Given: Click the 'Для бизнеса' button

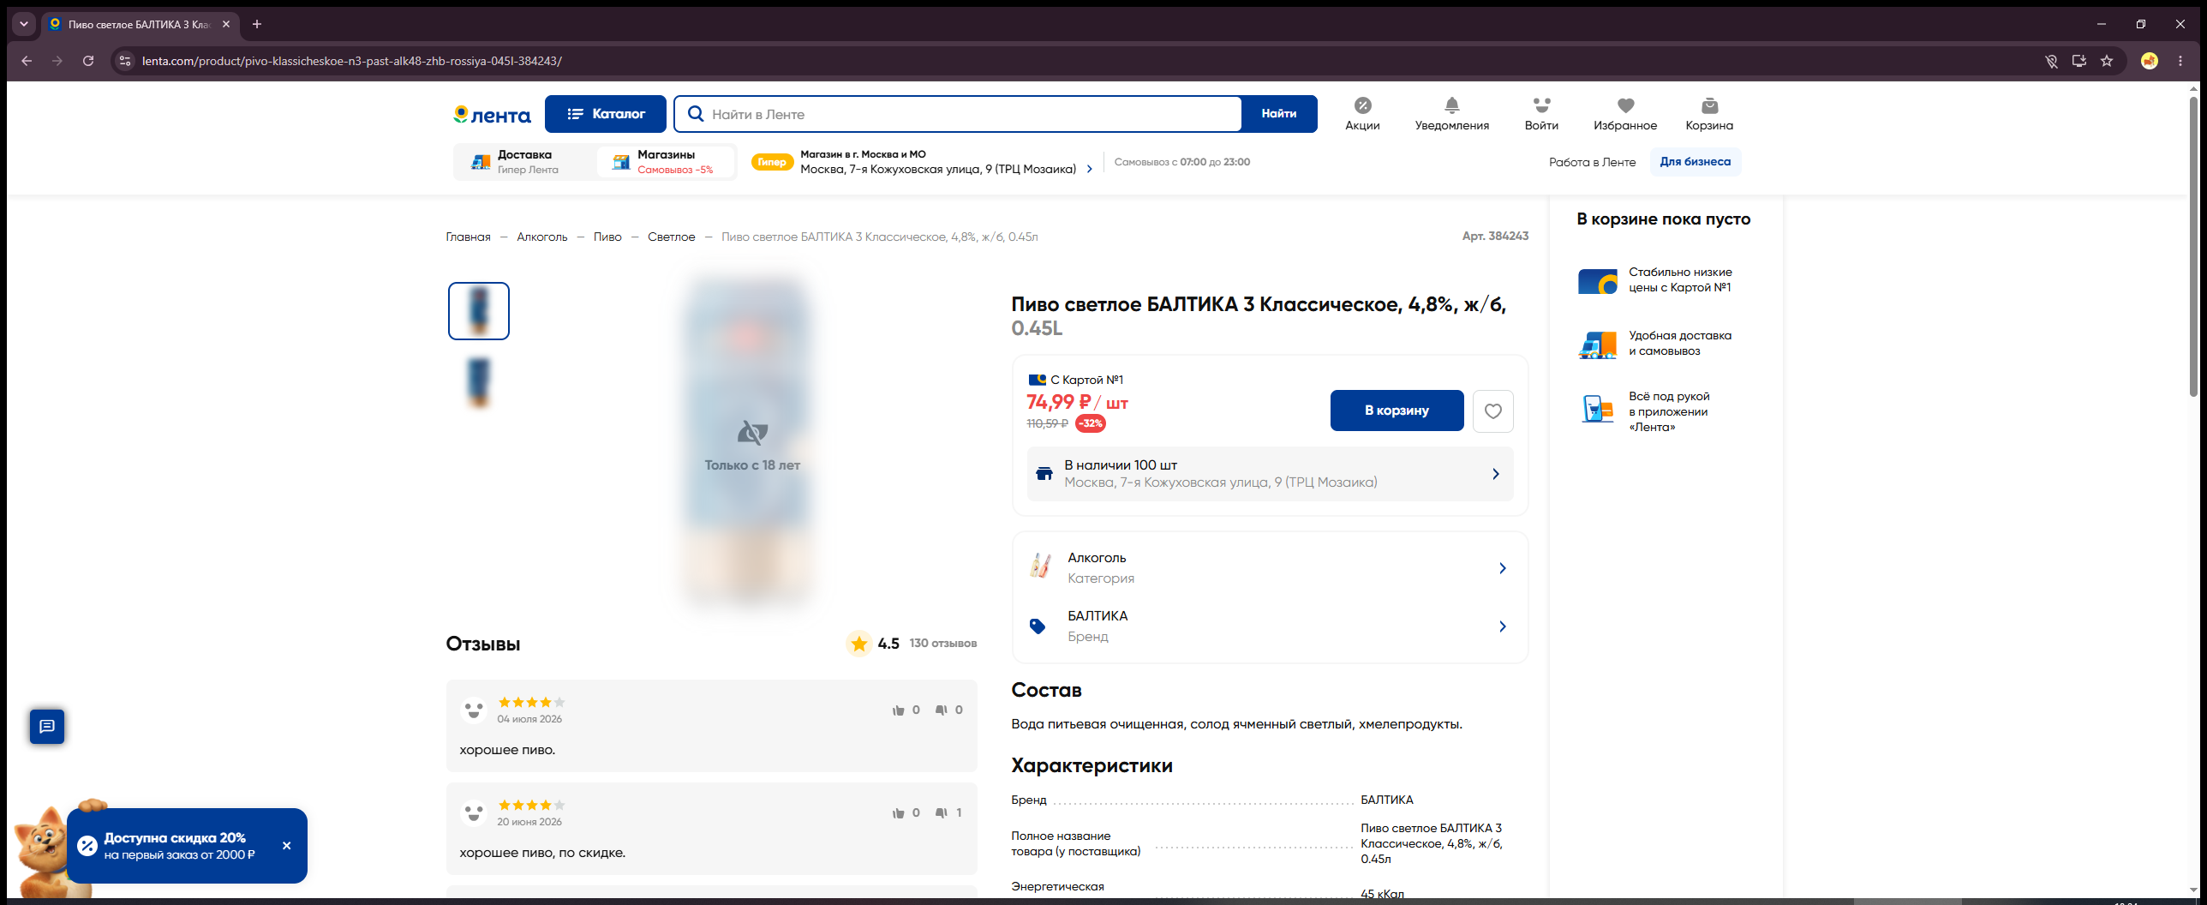Looking at the screenshot, I should (1695, 162).
